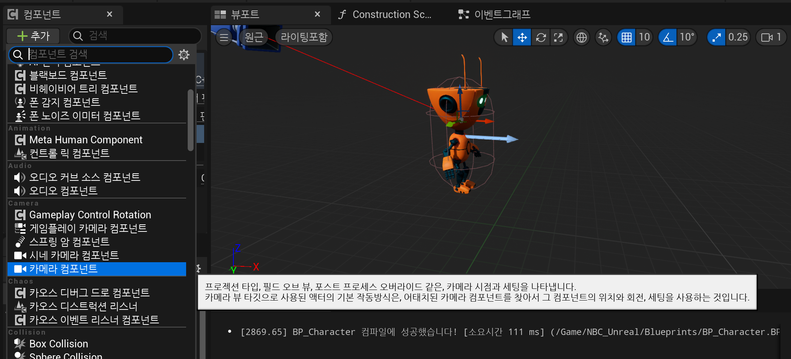
Task: Toggle scale snapping icon
Action: [x=716, y=37]
